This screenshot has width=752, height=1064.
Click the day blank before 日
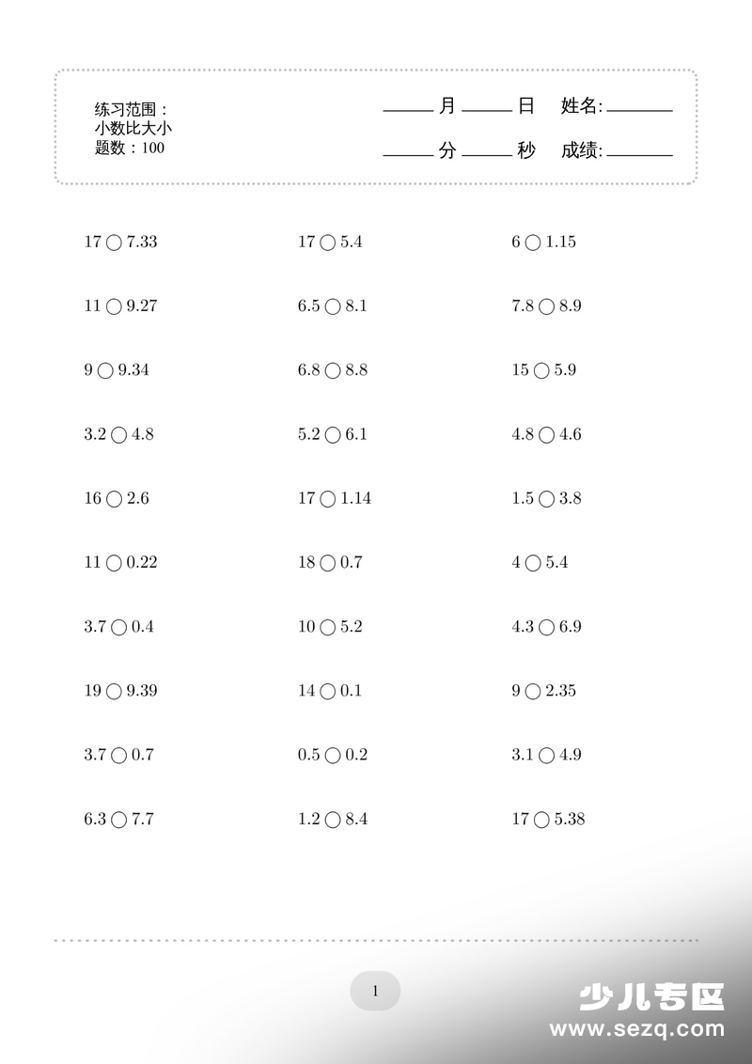pos(487,109)
